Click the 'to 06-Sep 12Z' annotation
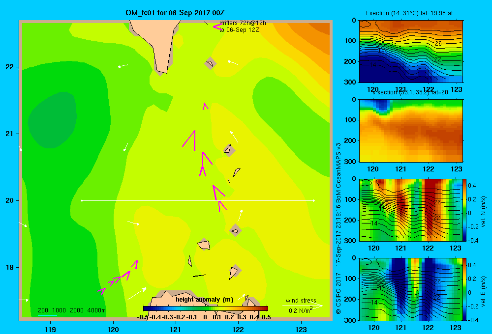 coord(240,30)
